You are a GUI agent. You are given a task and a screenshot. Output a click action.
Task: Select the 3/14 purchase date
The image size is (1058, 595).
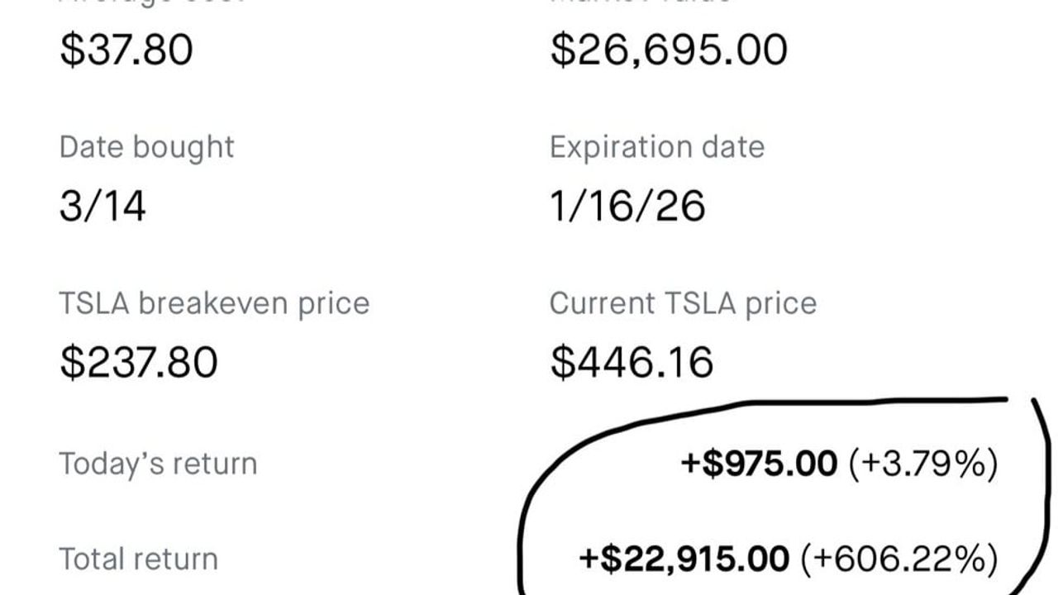click(x=102, y=205)
